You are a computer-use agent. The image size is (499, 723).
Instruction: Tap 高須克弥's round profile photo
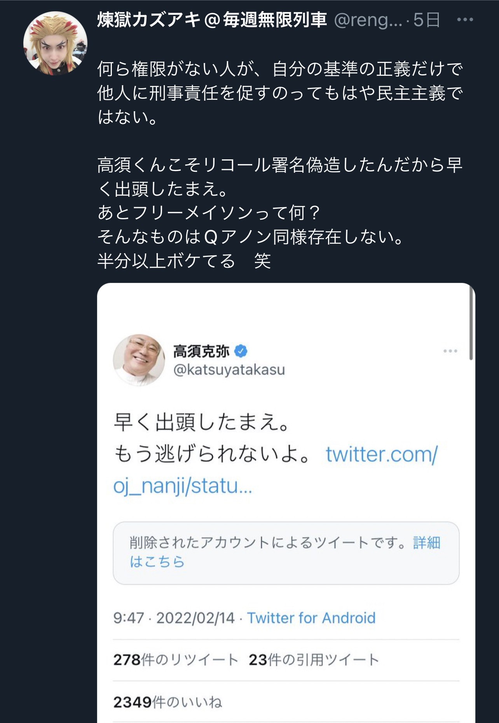click(139, 360)
